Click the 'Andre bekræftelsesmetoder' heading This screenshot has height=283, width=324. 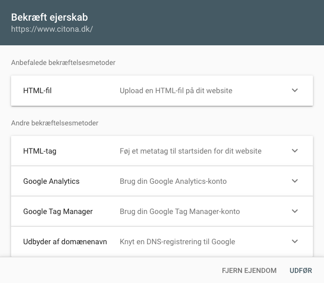(54, 123)
